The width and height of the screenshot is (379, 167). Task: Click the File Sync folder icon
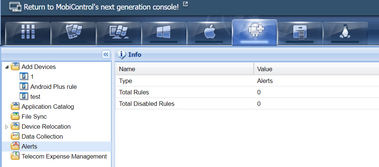(x=15, y=116)
